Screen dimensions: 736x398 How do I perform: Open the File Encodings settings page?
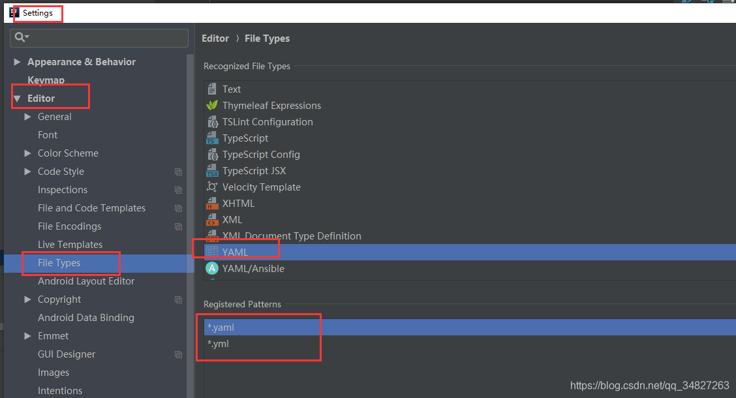[69, 226]
